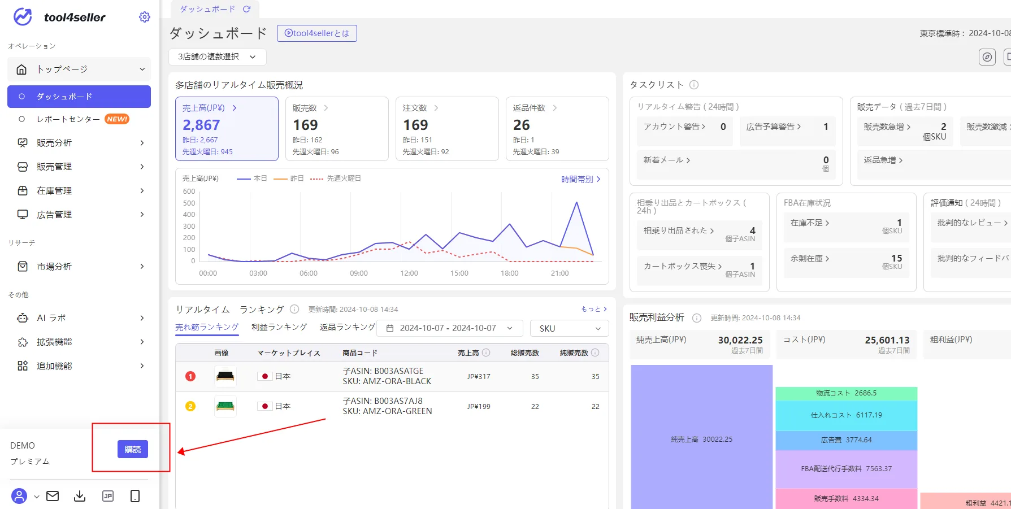This screenshot has width=1011, height=509.
Task: Collapse the トップページ menu chevron
Action: (142, 69)
